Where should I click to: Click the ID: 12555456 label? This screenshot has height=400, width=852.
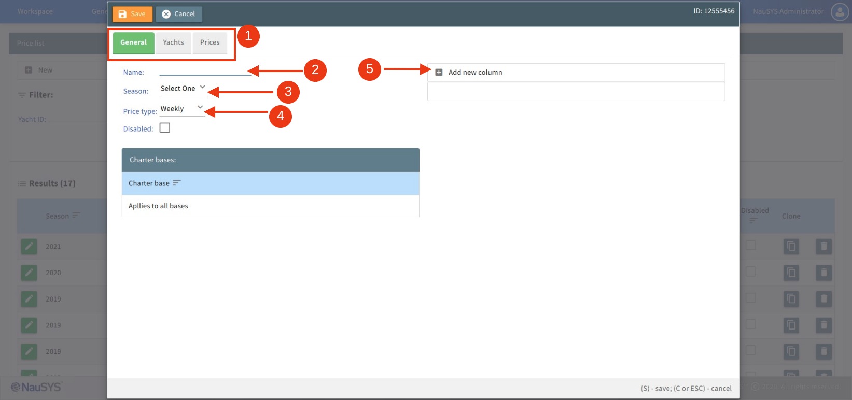click(x=714, y=11)
